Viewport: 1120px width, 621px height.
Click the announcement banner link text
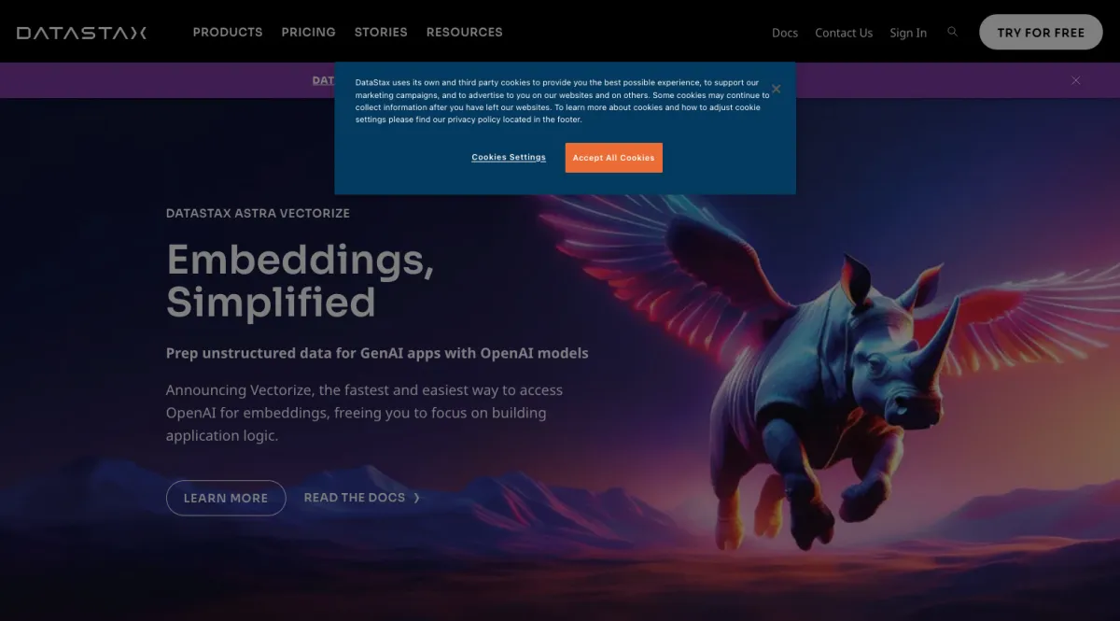point(323,80)
